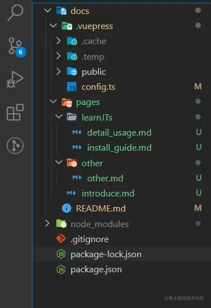Screen dimensions: 211x308
Task: Click the markdown icon of install_guide.md
Action: (77, 147)
